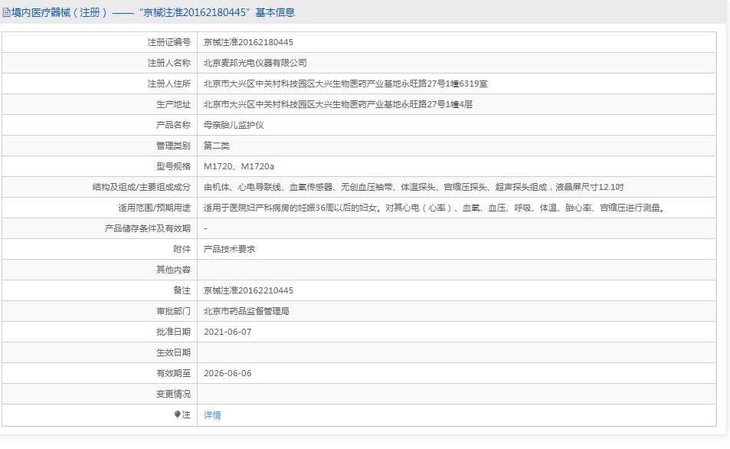
Task: Select the 注册人住所 address ending in 6319室
Action: (x=345, y=84)
